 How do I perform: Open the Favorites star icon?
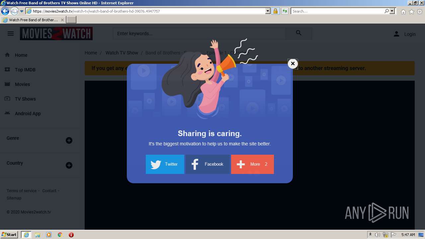click(x=411, y=12)
